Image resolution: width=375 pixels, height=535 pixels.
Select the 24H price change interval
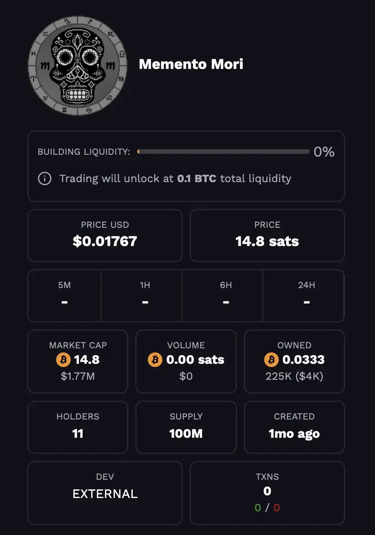pyautogui.click(x=307, y=296)
